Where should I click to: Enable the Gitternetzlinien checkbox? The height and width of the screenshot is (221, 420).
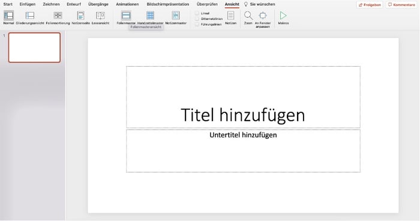(197, 19)
